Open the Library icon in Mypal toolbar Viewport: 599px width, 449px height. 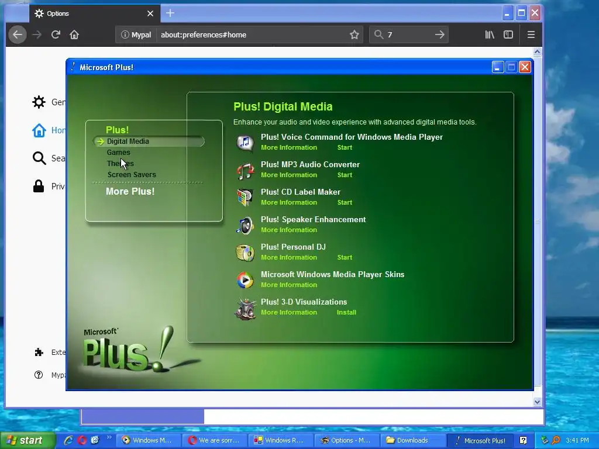(490, 34)
